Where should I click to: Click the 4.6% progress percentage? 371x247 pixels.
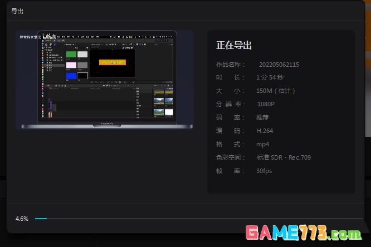[22, 219]
